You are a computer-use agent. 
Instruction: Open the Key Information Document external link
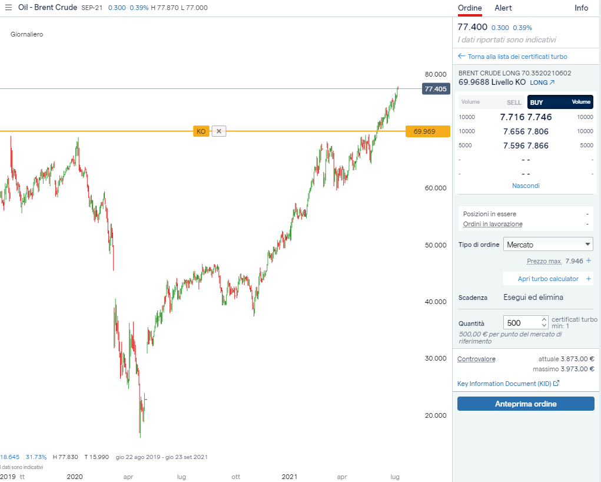tap(556, 384)
